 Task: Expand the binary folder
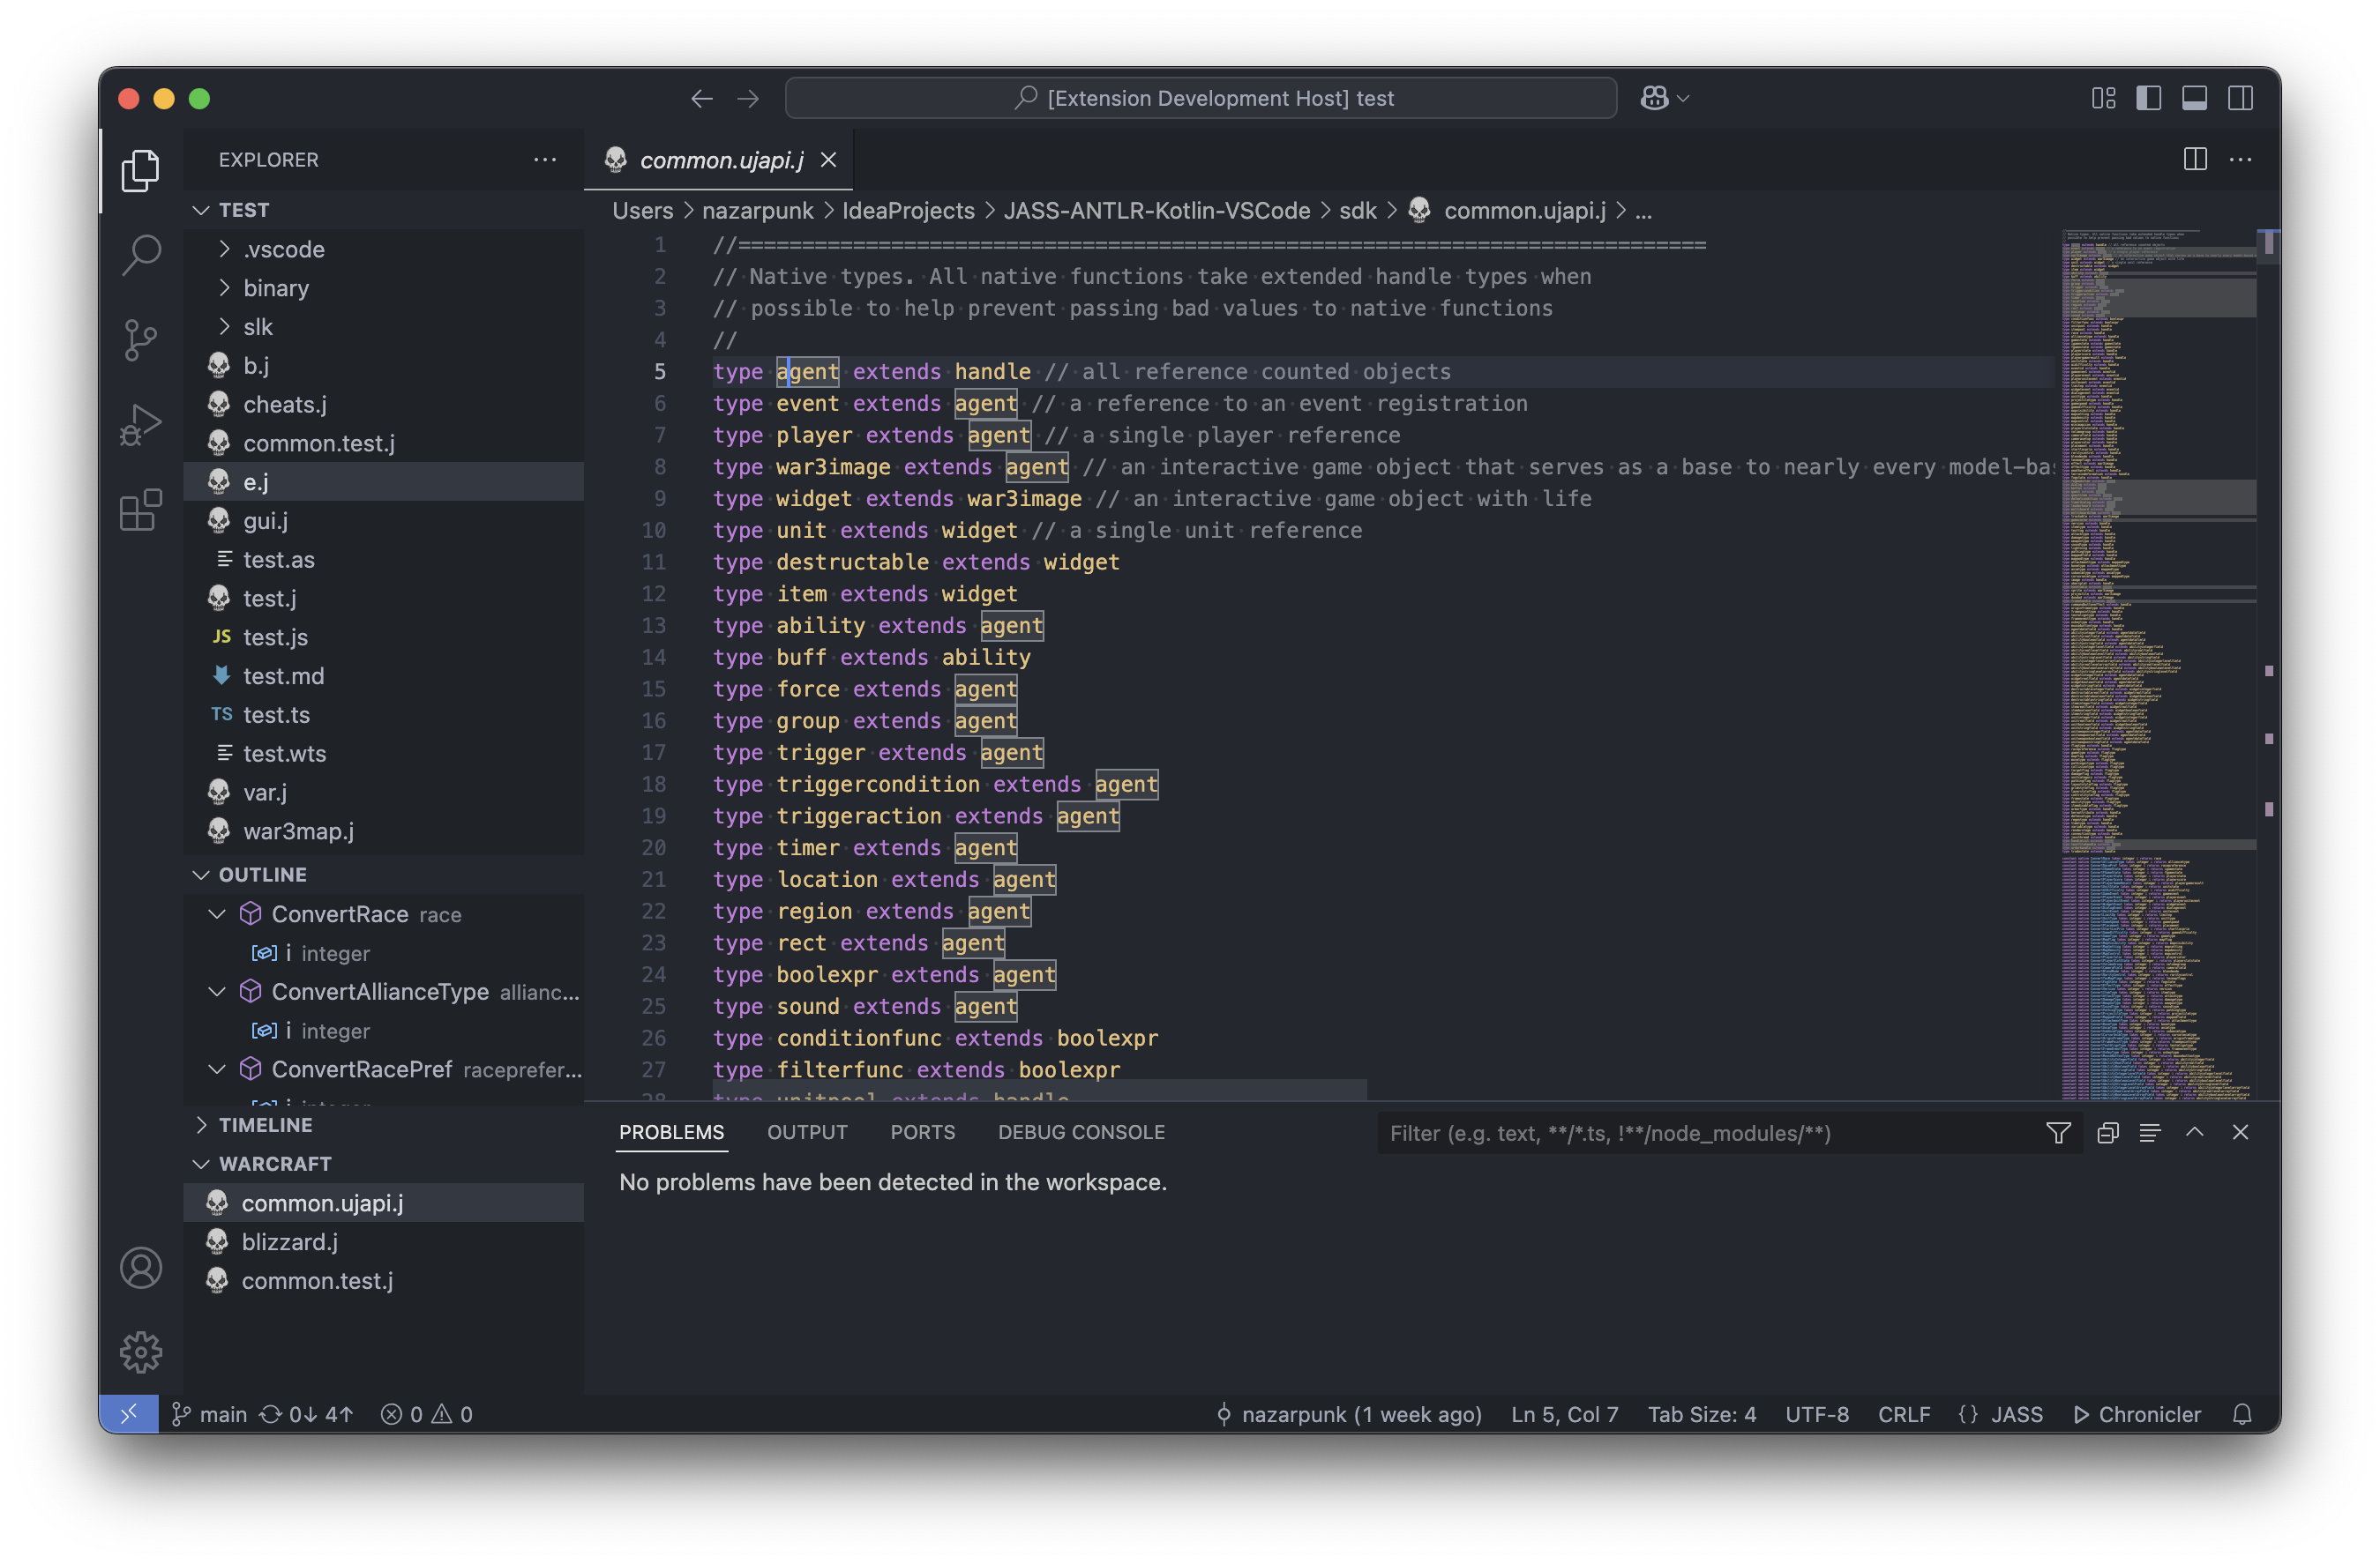click(x=275, y=287)
